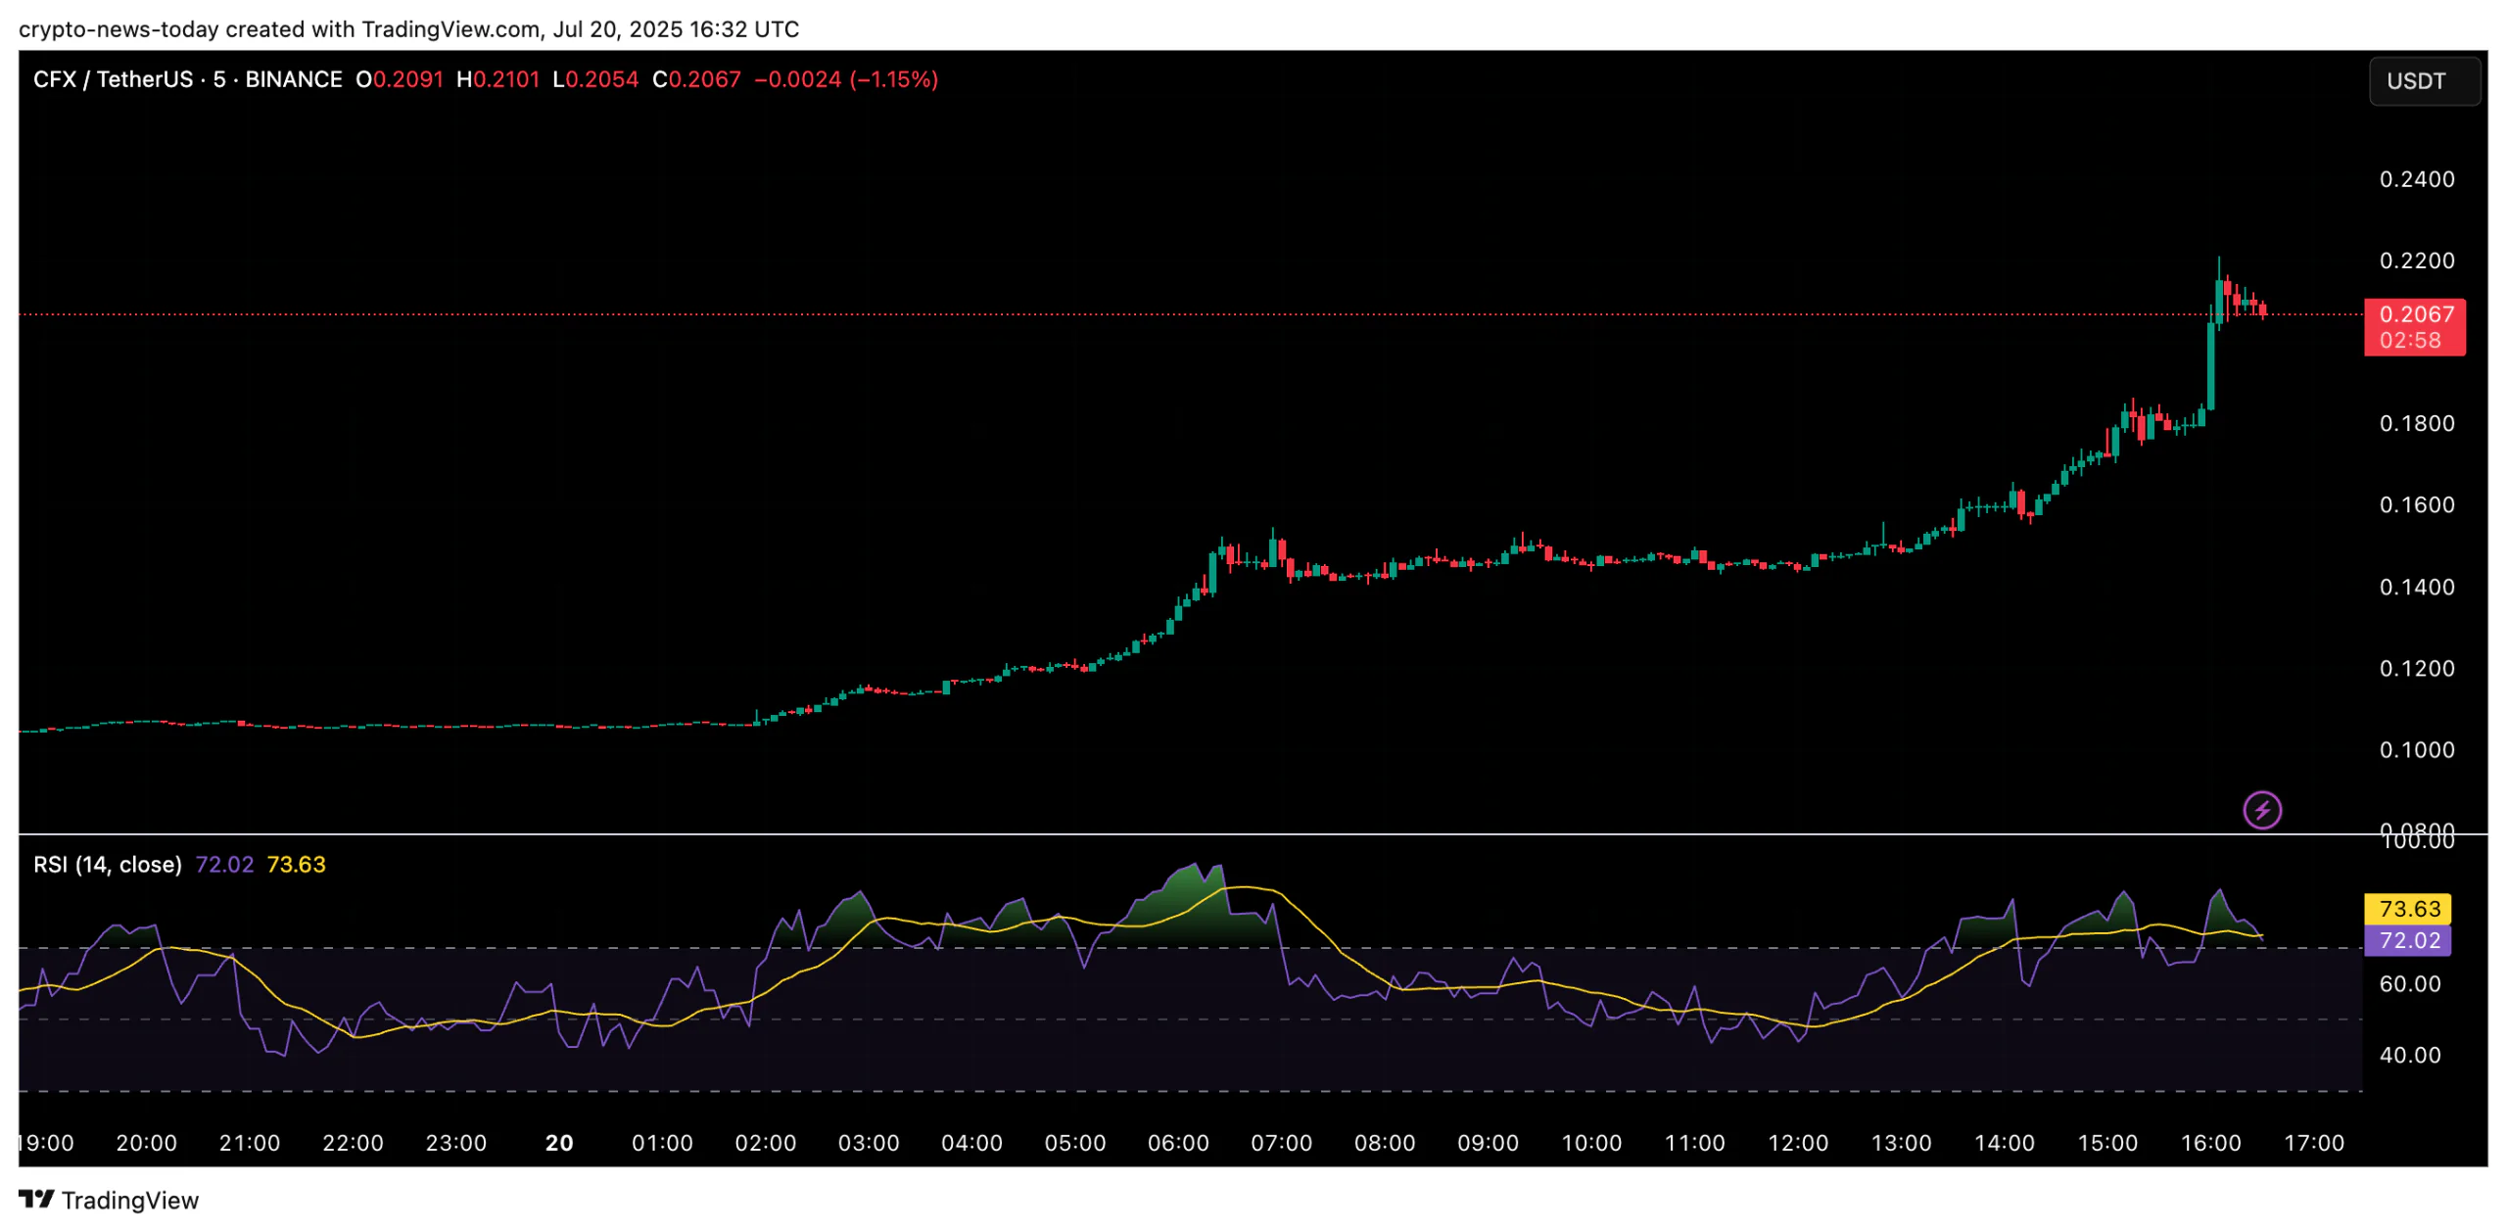
Task: Click the purple RSI value tag 72.02
Action: tap(2408, 940)
